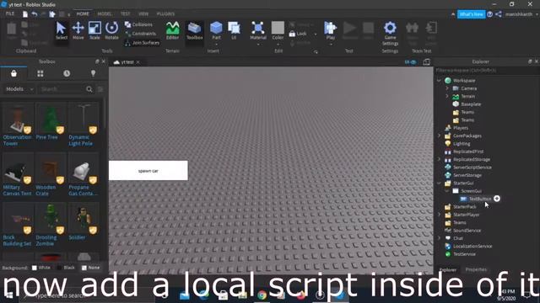Select the Soldier model thumbnail

pos(84,219)
